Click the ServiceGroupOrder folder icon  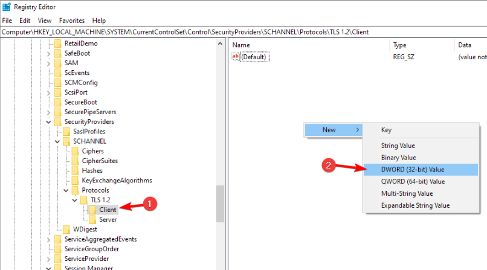point(58,249)
